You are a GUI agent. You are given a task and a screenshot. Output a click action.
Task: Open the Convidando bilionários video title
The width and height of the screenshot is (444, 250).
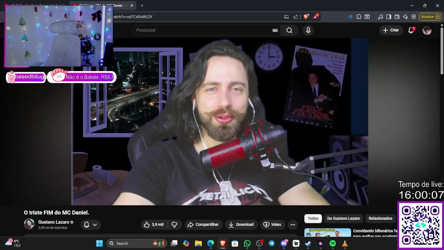[375, 233]
